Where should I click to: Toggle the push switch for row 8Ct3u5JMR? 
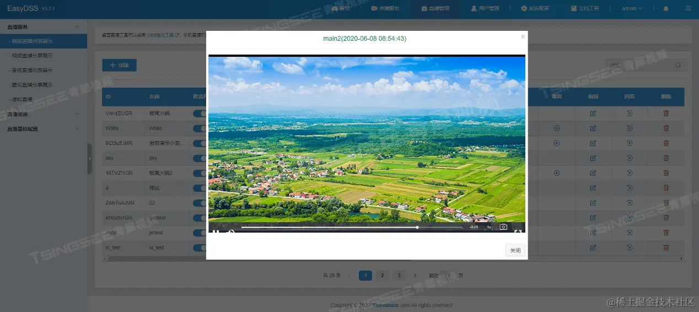pyautogui.click(x=200, y=143)
